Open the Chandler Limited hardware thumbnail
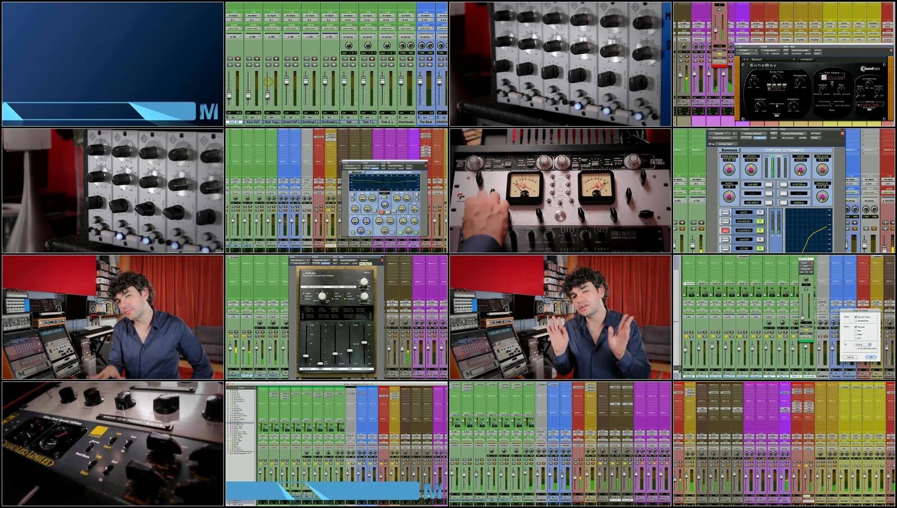The image size is (897, 508). pyautogui.click(x=113, y=444)
